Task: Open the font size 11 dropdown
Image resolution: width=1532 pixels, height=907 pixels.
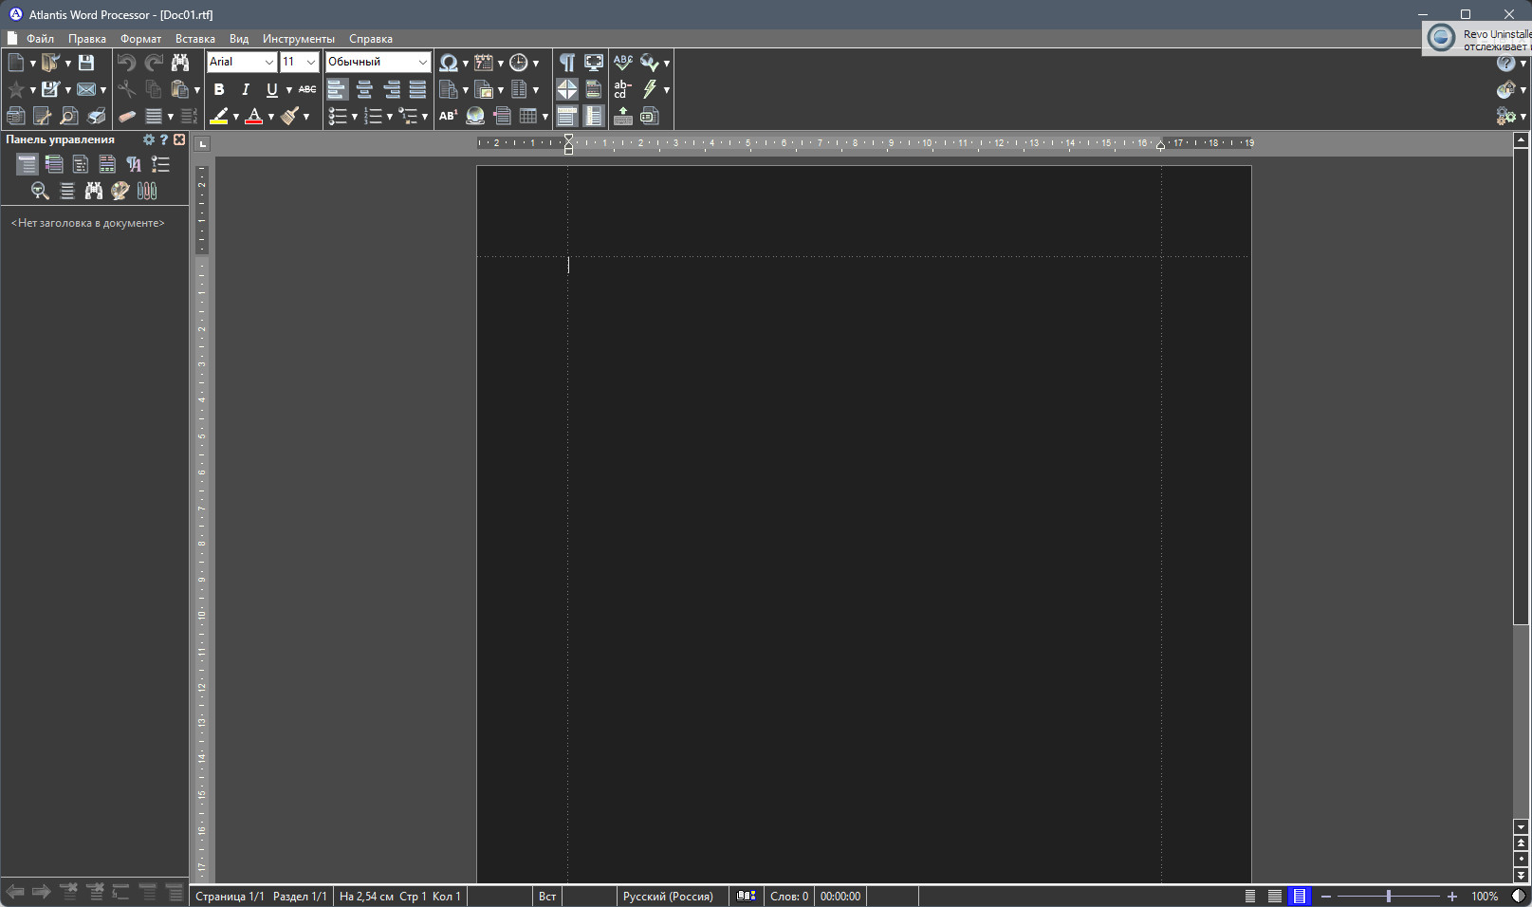Action: 310,63
